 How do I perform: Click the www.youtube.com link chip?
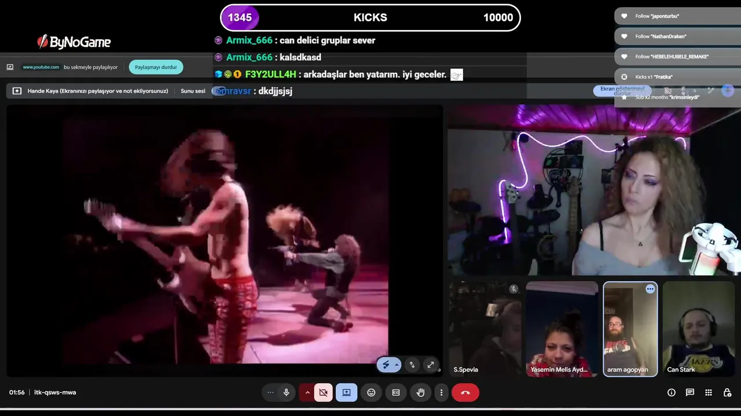click(41, 67)
